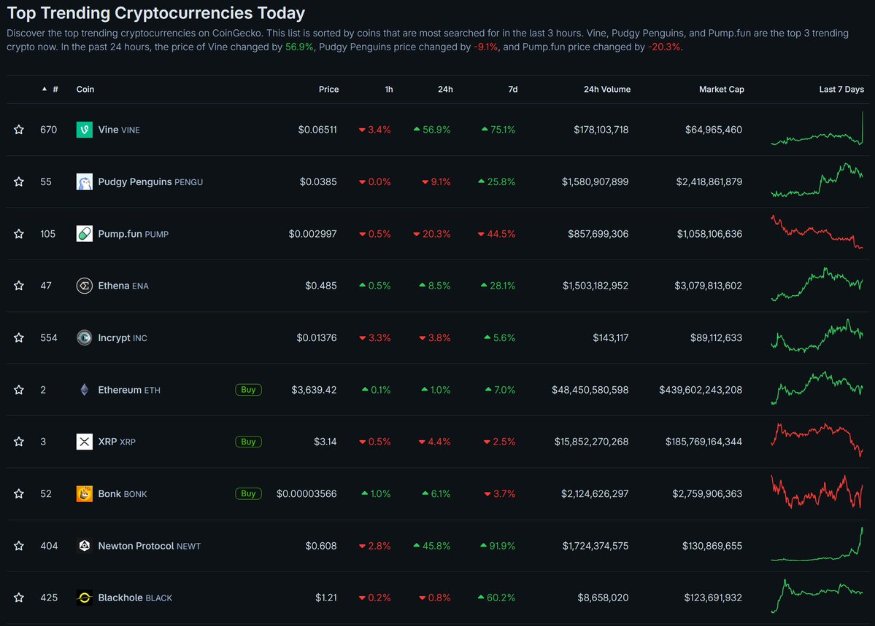Click XRP 24h volume $15,852,270,268

pos(592,442)
